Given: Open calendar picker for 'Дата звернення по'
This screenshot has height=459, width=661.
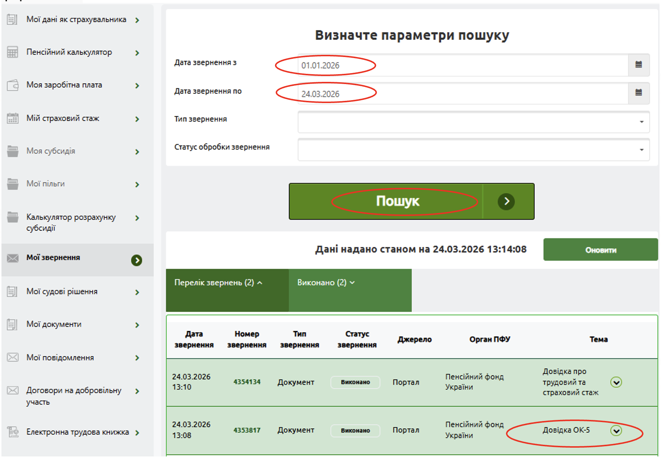Looking at the screenshot, I should click(638, 93).
